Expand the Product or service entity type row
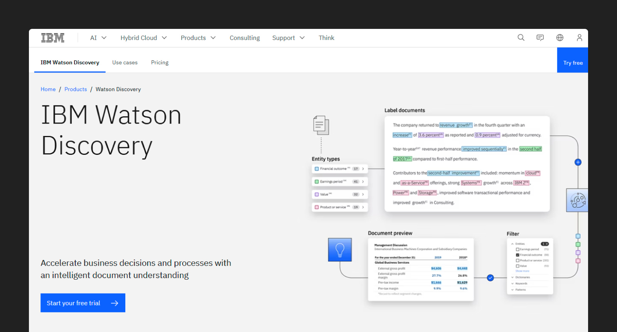This screenshot has width=617, height=332. click(340, 207)
